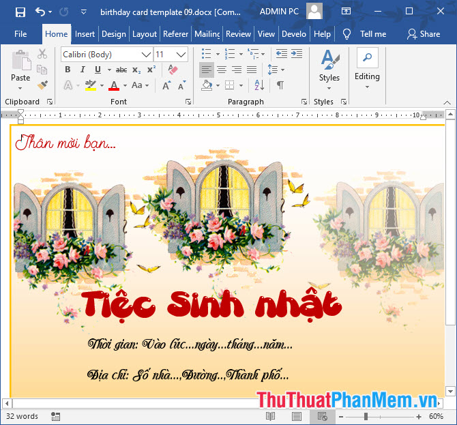This screenshot has height=425, width=457.
Task: Click the Cut scissors icon
Action: pyautogui.click(x=42, y=54)
